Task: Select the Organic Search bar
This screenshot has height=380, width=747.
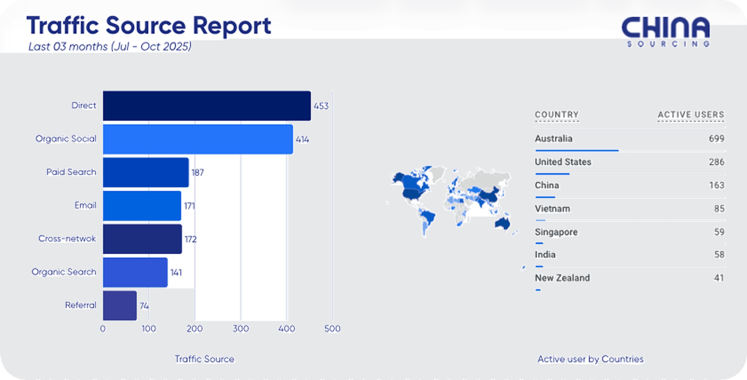Action: pos(135,272)
